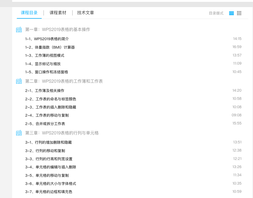The height and width of the screenshot is (198, 253).
Task: Switch to list layout view icon
Action: coord(231,13)
